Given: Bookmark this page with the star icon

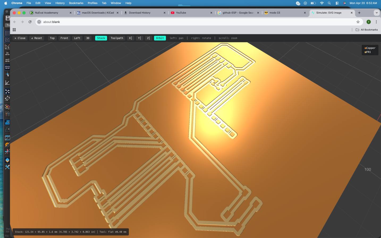Looking at the screenshot, I should pos(358,22).
